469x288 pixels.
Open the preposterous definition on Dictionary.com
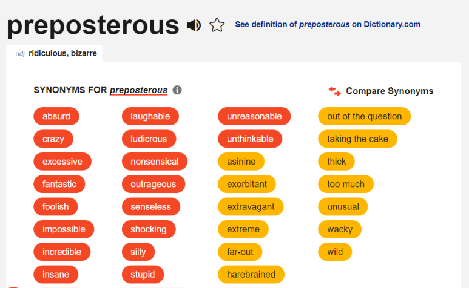(x=328, y=24)
